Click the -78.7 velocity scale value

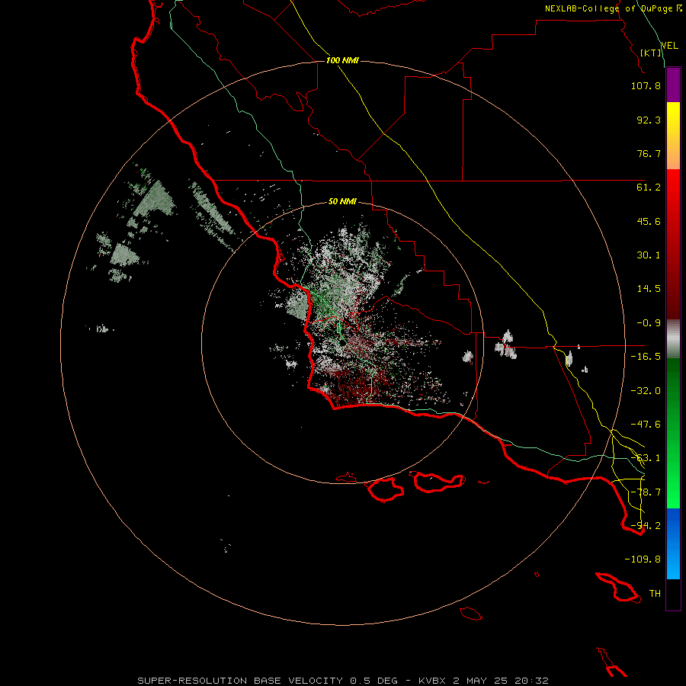[646, 492]
